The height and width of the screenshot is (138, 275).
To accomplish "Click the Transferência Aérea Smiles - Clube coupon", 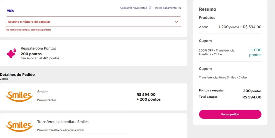I will pyautogui.click(x=223, y=77).
